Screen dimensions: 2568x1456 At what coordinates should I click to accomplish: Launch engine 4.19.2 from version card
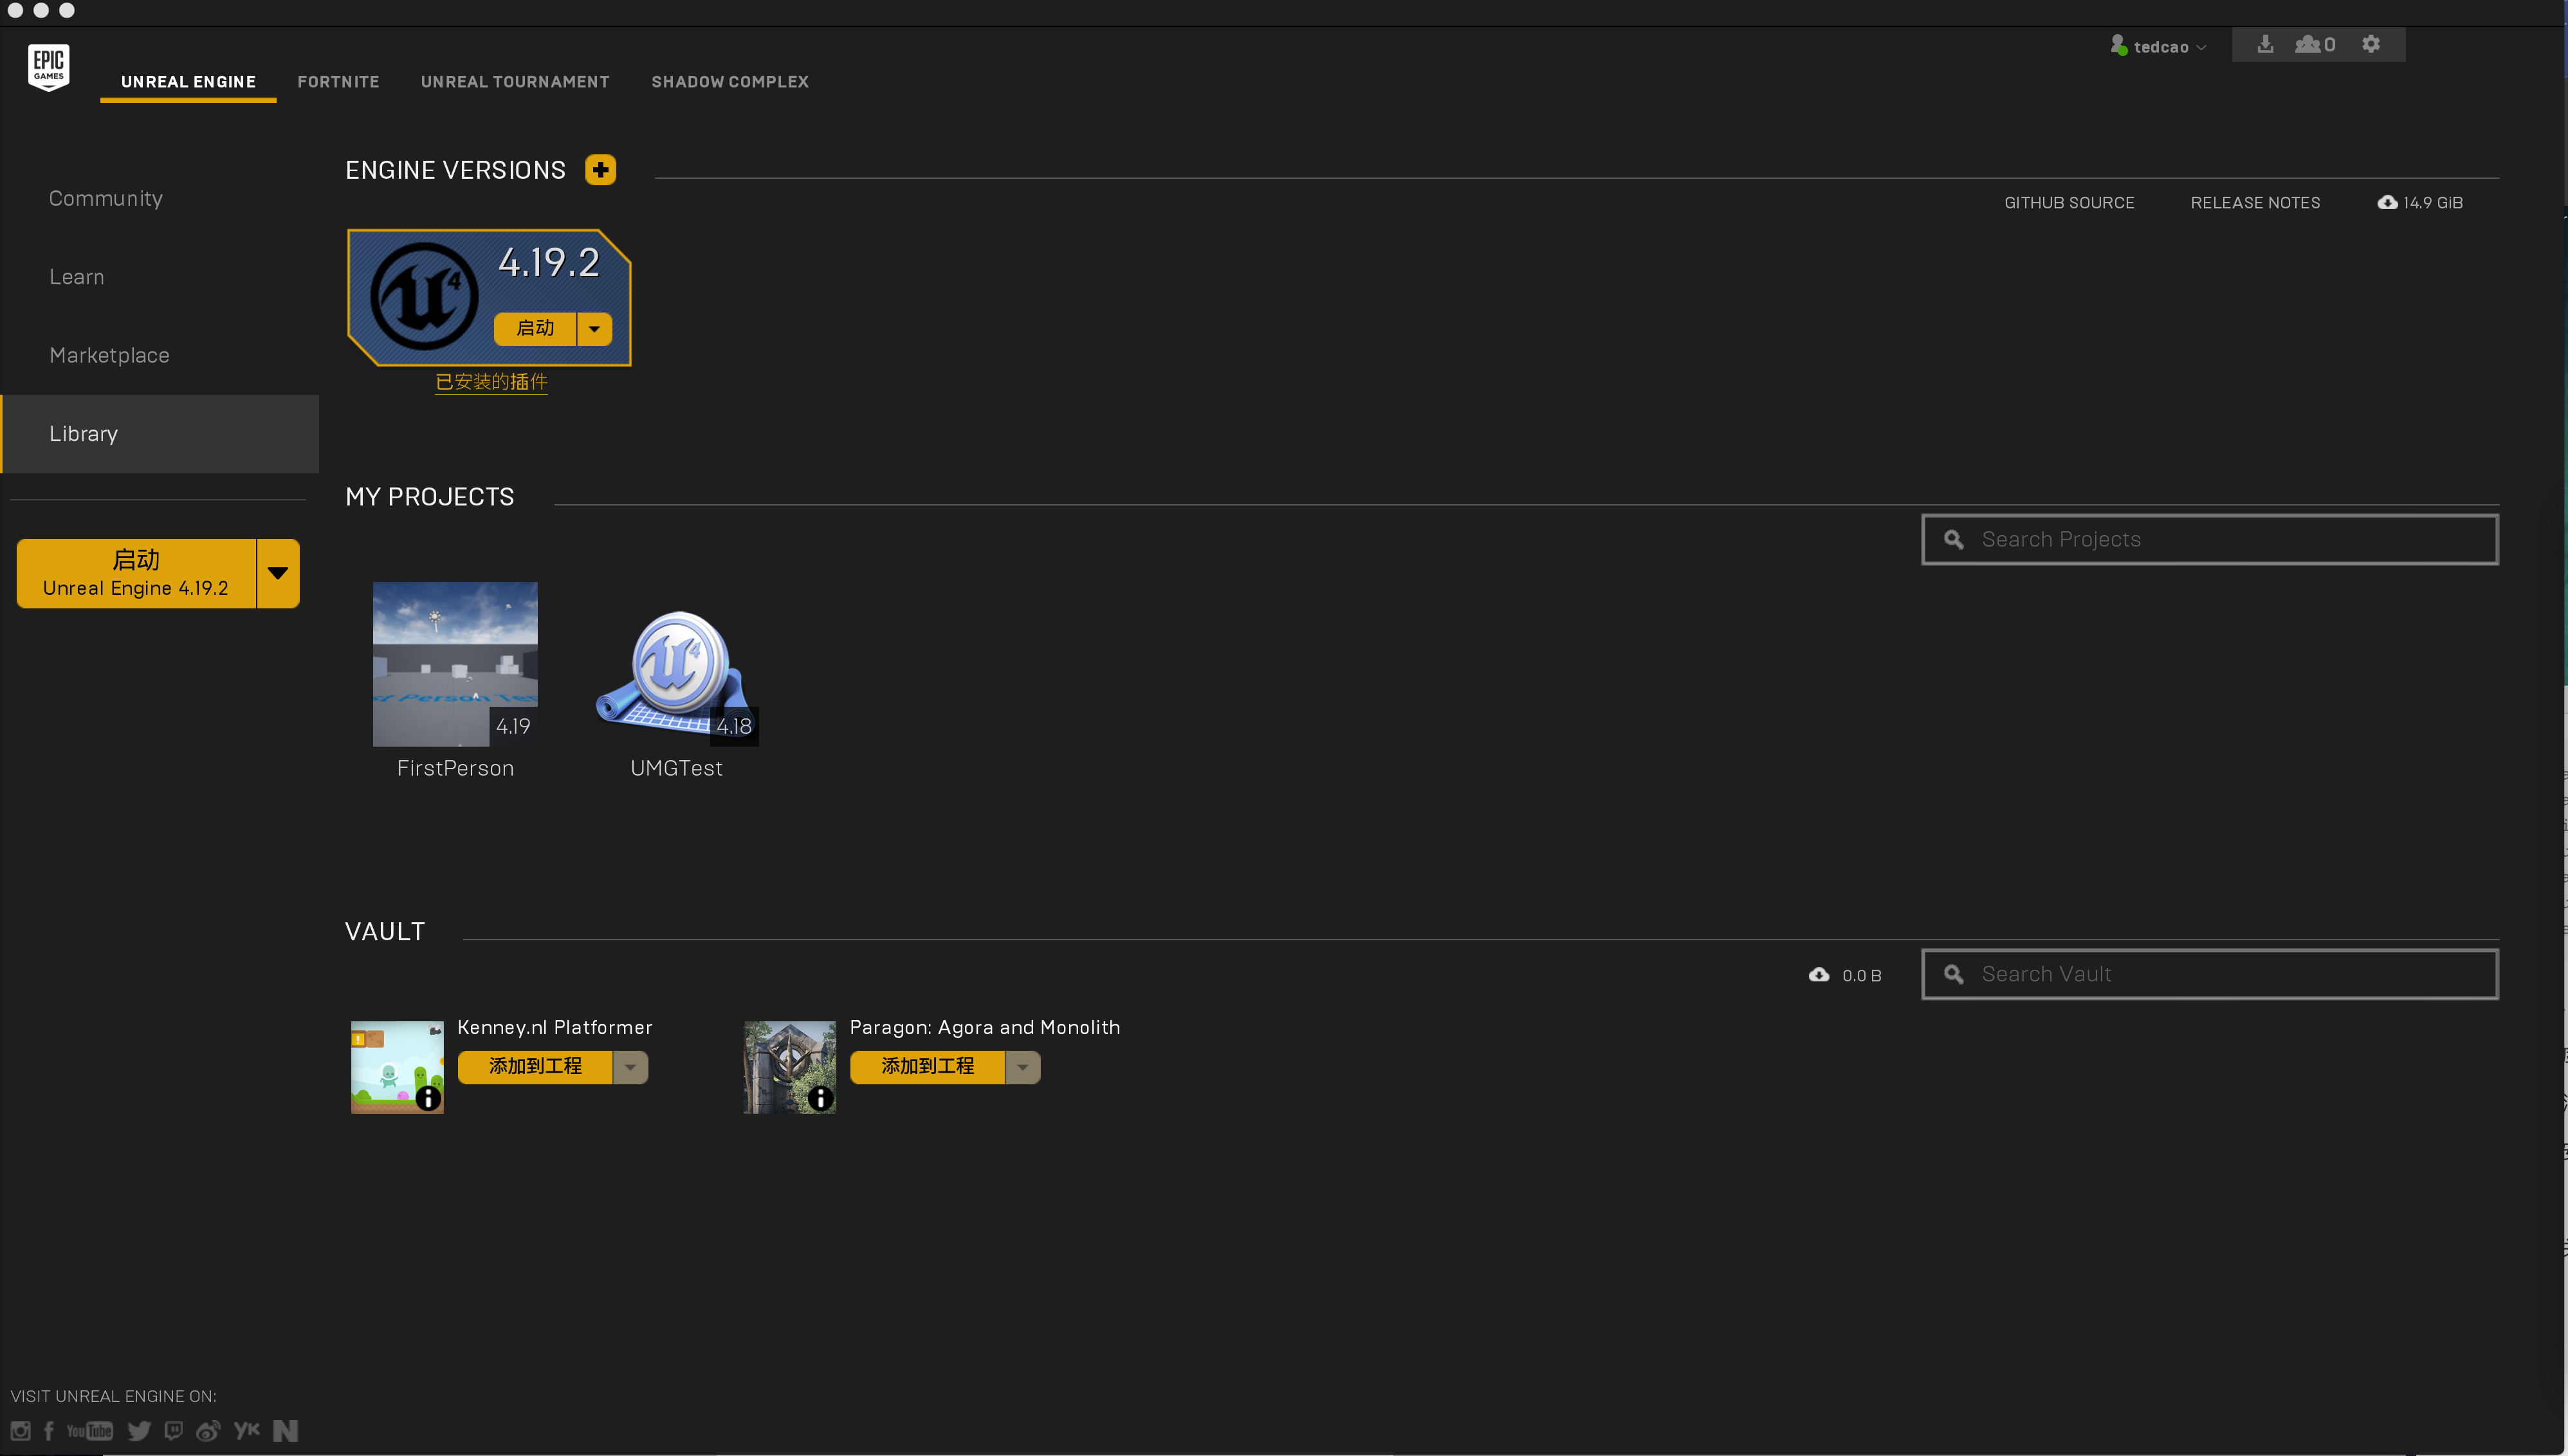[x=535, y=329]
